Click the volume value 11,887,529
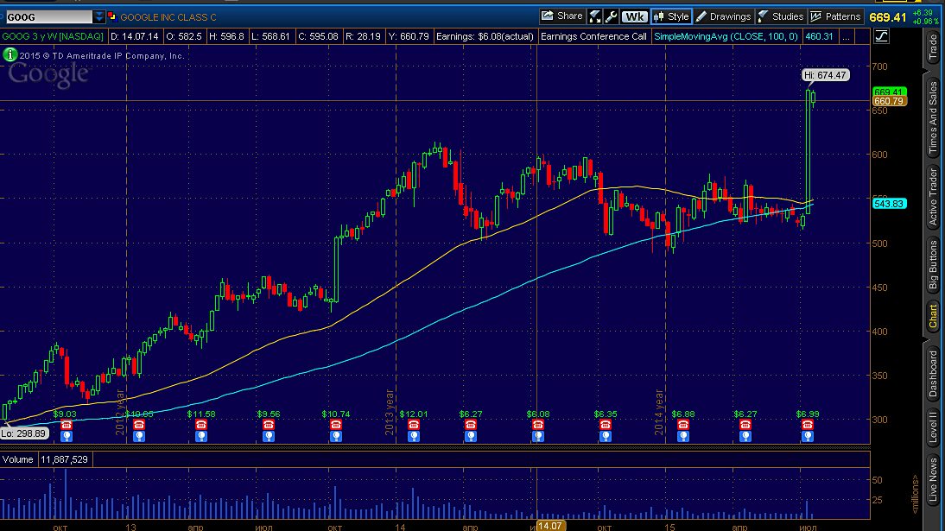Image resolution: width=945 pixels, height=531 pixels. pyautogui.click(x=64, y=460)
